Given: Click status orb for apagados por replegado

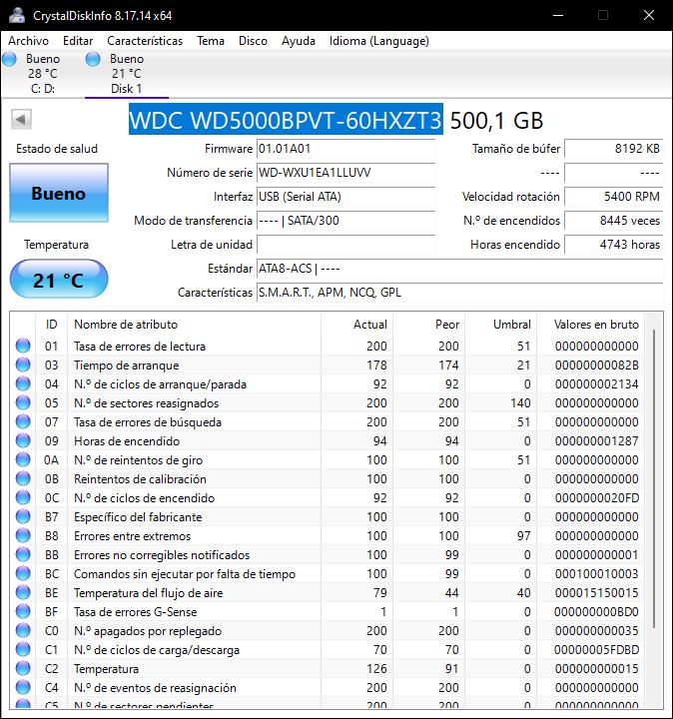Looking at the screenshot, I should click(x=23, y=630).
